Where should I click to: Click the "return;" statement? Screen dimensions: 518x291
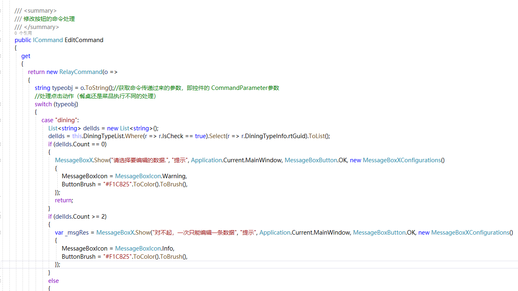pyautogui.click(x=64, y=200)
